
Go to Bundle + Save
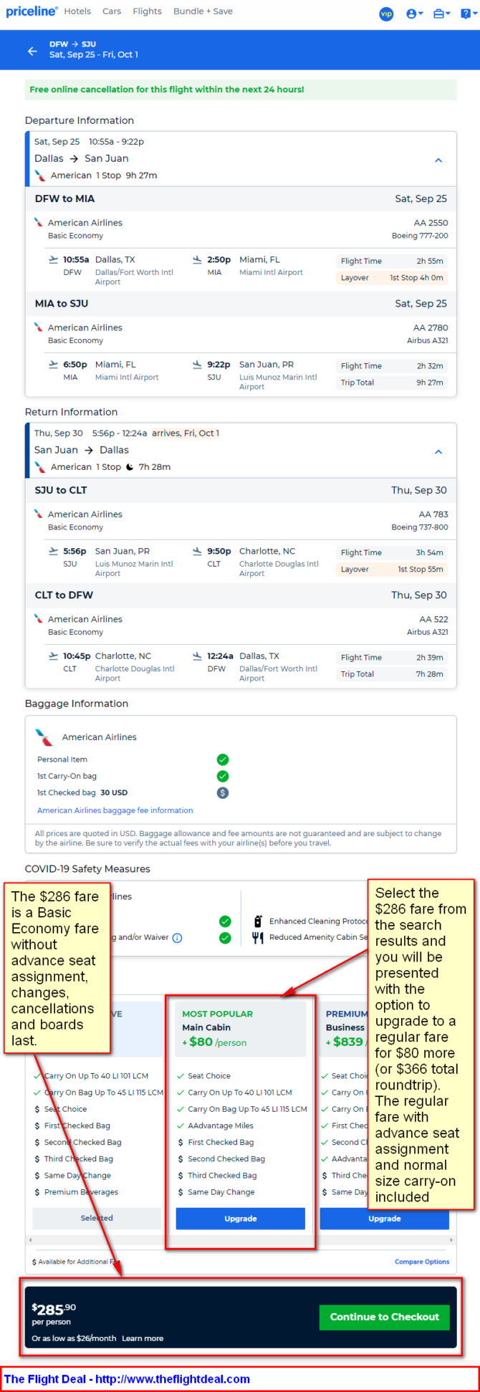point(203,11)
